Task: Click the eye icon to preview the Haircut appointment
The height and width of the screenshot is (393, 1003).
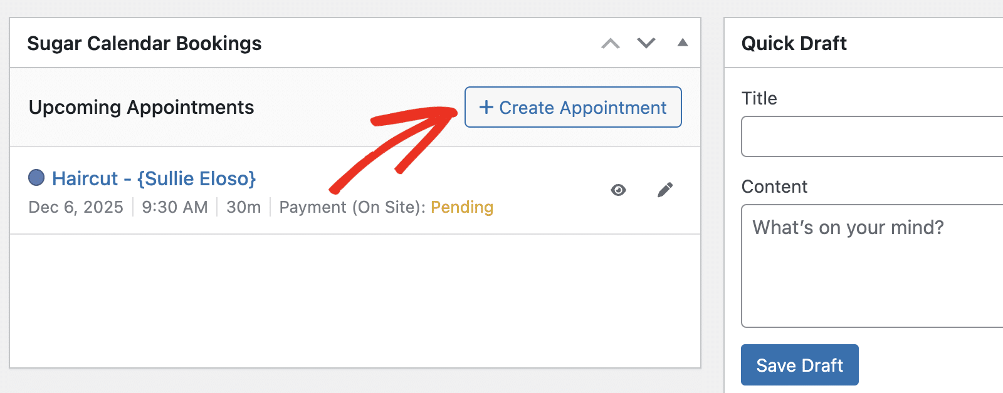Action: pyautogui.click(x=618, y=190)
